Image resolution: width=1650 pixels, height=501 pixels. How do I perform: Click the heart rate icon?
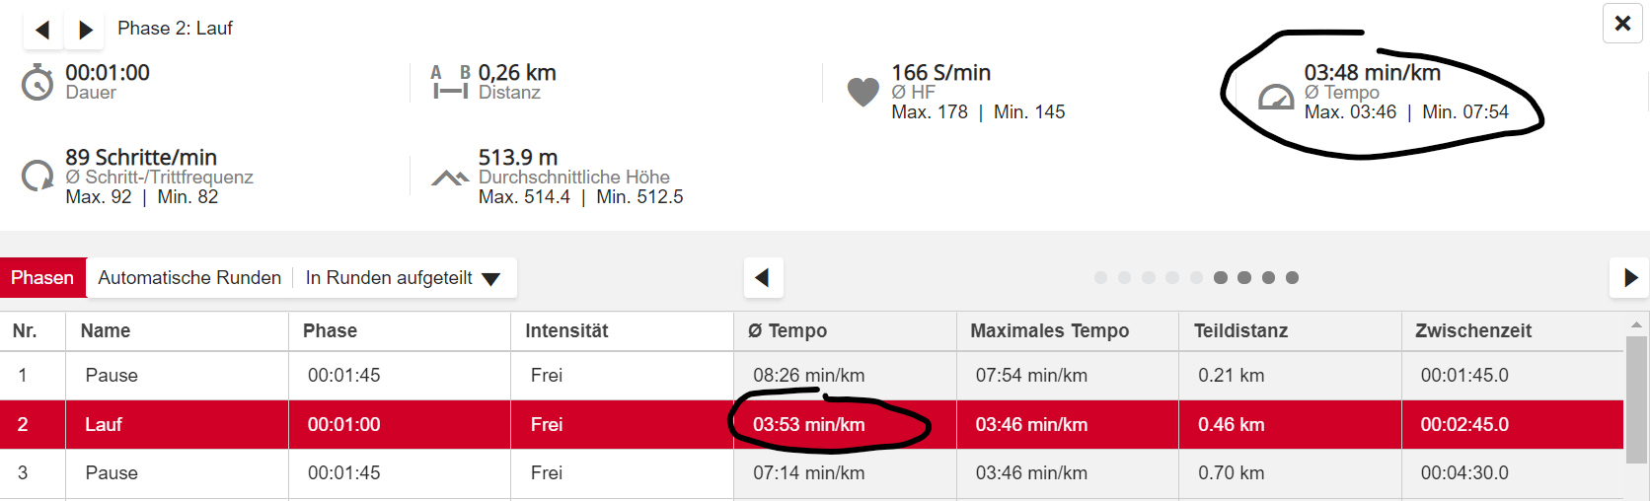pyautogui.click(x=863, y=92)
